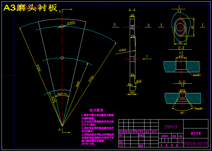The height and width of the screenshot is (151, 212).
Task: Select the "5x45°" chamfer annotation
Action: coord(199,109)
